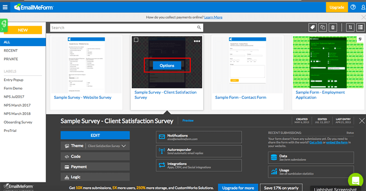The width and height of the screenshot is (366, 191).
Task: Click the sort order icon
Action: pos(350,27)
